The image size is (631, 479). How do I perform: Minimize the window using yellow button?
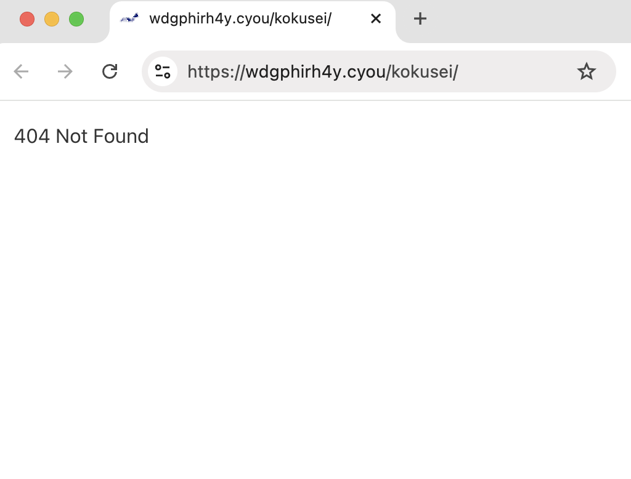(x=52, y=19)
